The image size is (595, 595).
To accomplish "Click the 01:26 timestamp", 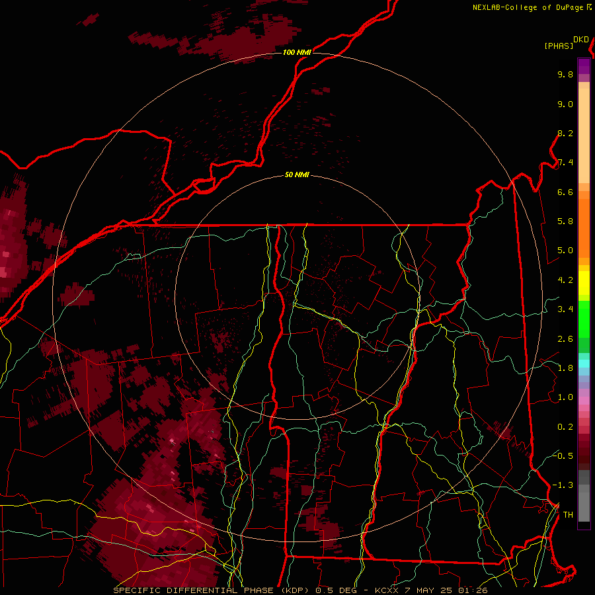I will pyautogui.click(x=473, y=590).
